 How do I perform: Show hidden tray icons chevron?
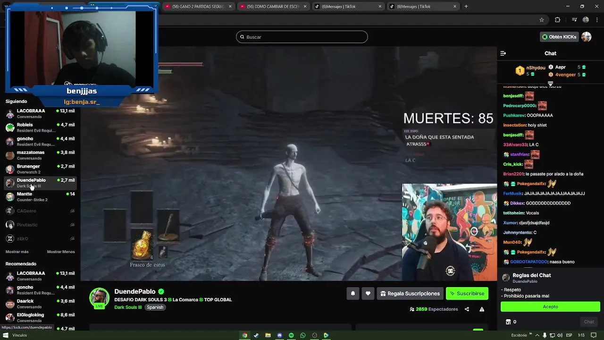tap(537, 335)
